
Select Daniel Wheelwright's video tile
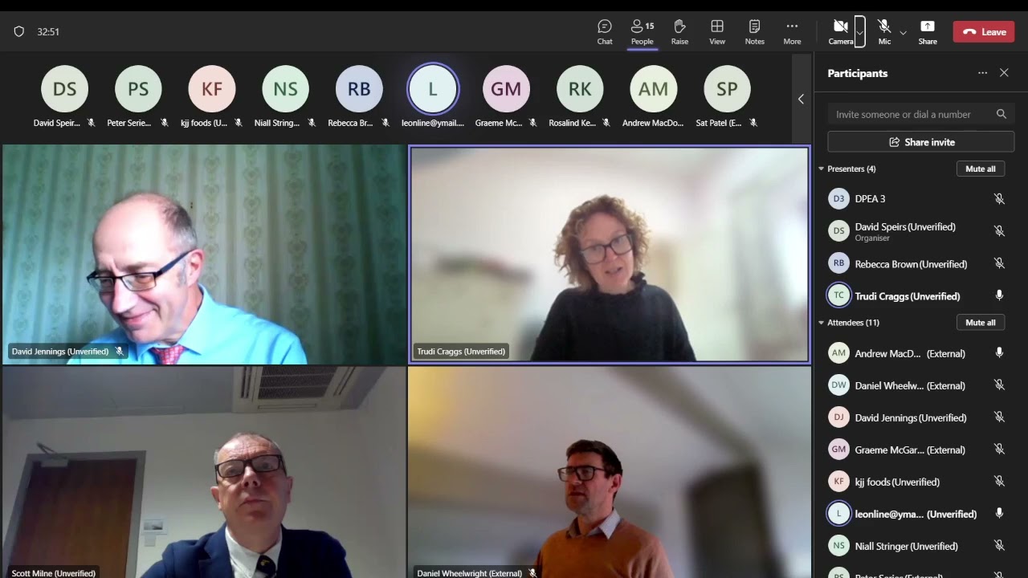(x=610, y=473)
